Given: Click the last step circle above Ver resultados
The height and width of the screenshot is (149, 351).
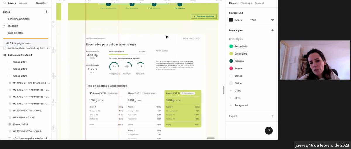Looking at the screenshot, I should click(180, 4).
